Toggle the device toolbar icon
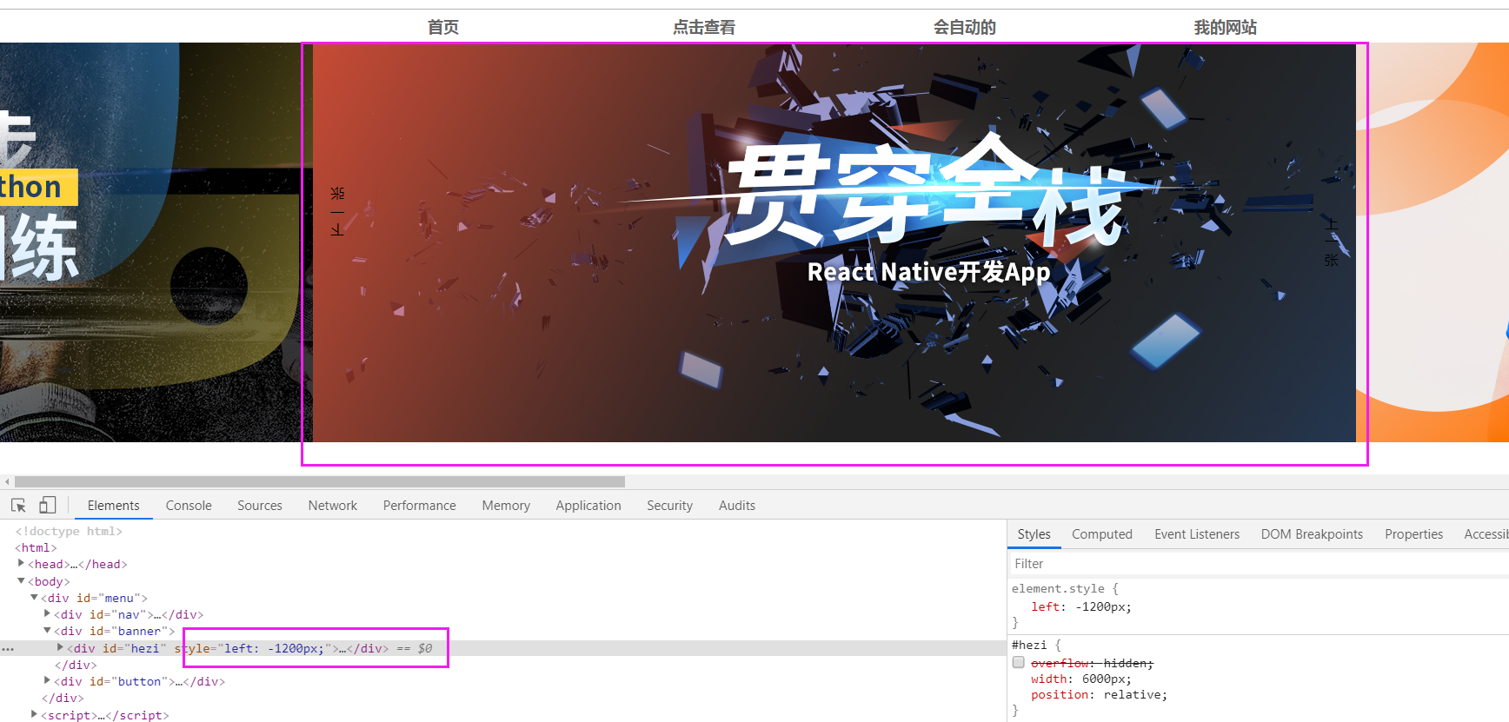Viewport: 1509px width, 722px height. click(48, 505)
